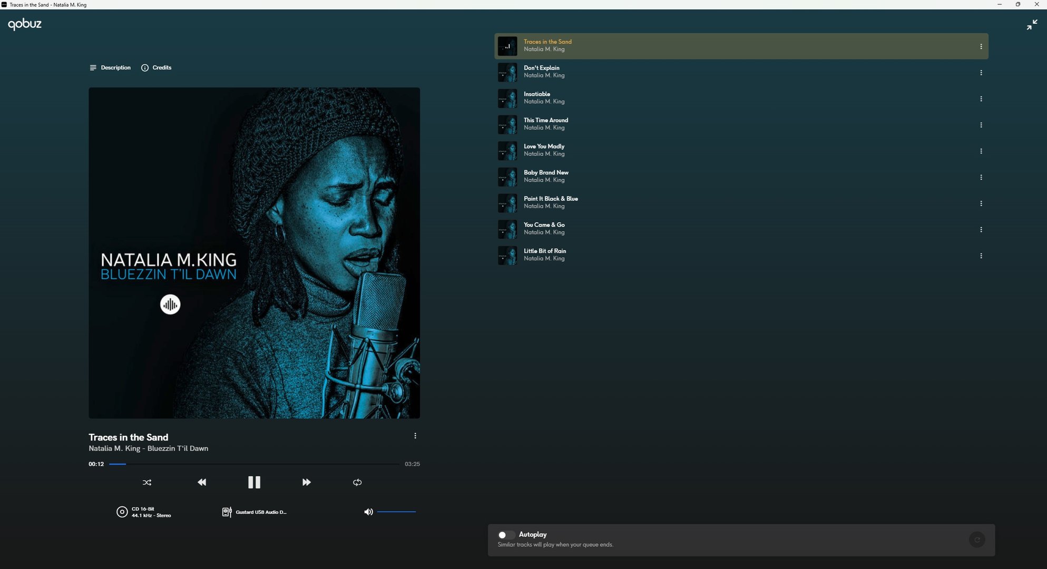
Task: Open the CD 16-Bit audio quality selector
Action: pos(144,512)
